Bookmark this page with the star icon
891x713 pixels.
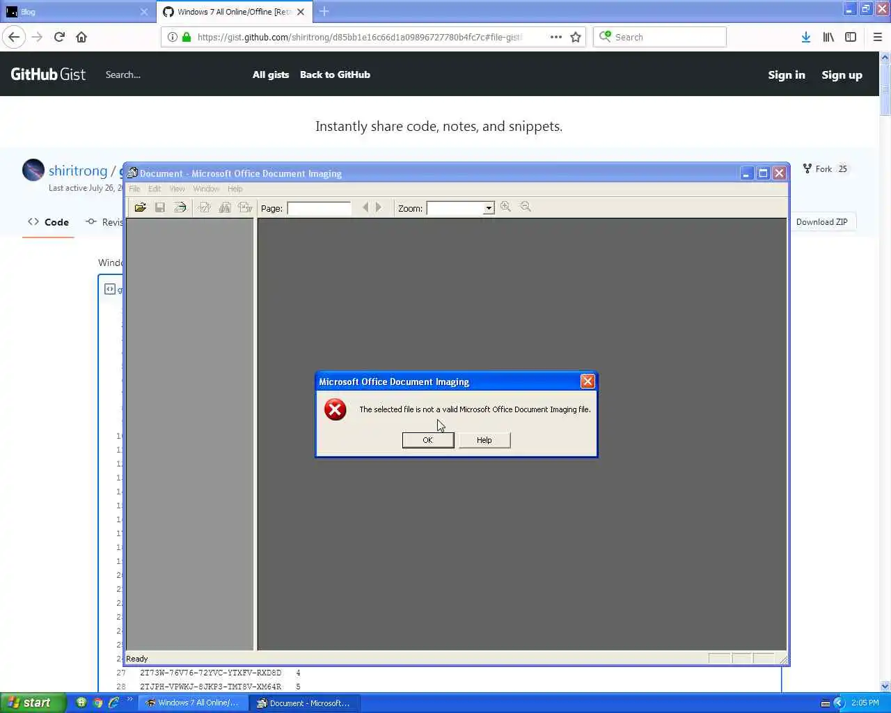tap(576, 37)
